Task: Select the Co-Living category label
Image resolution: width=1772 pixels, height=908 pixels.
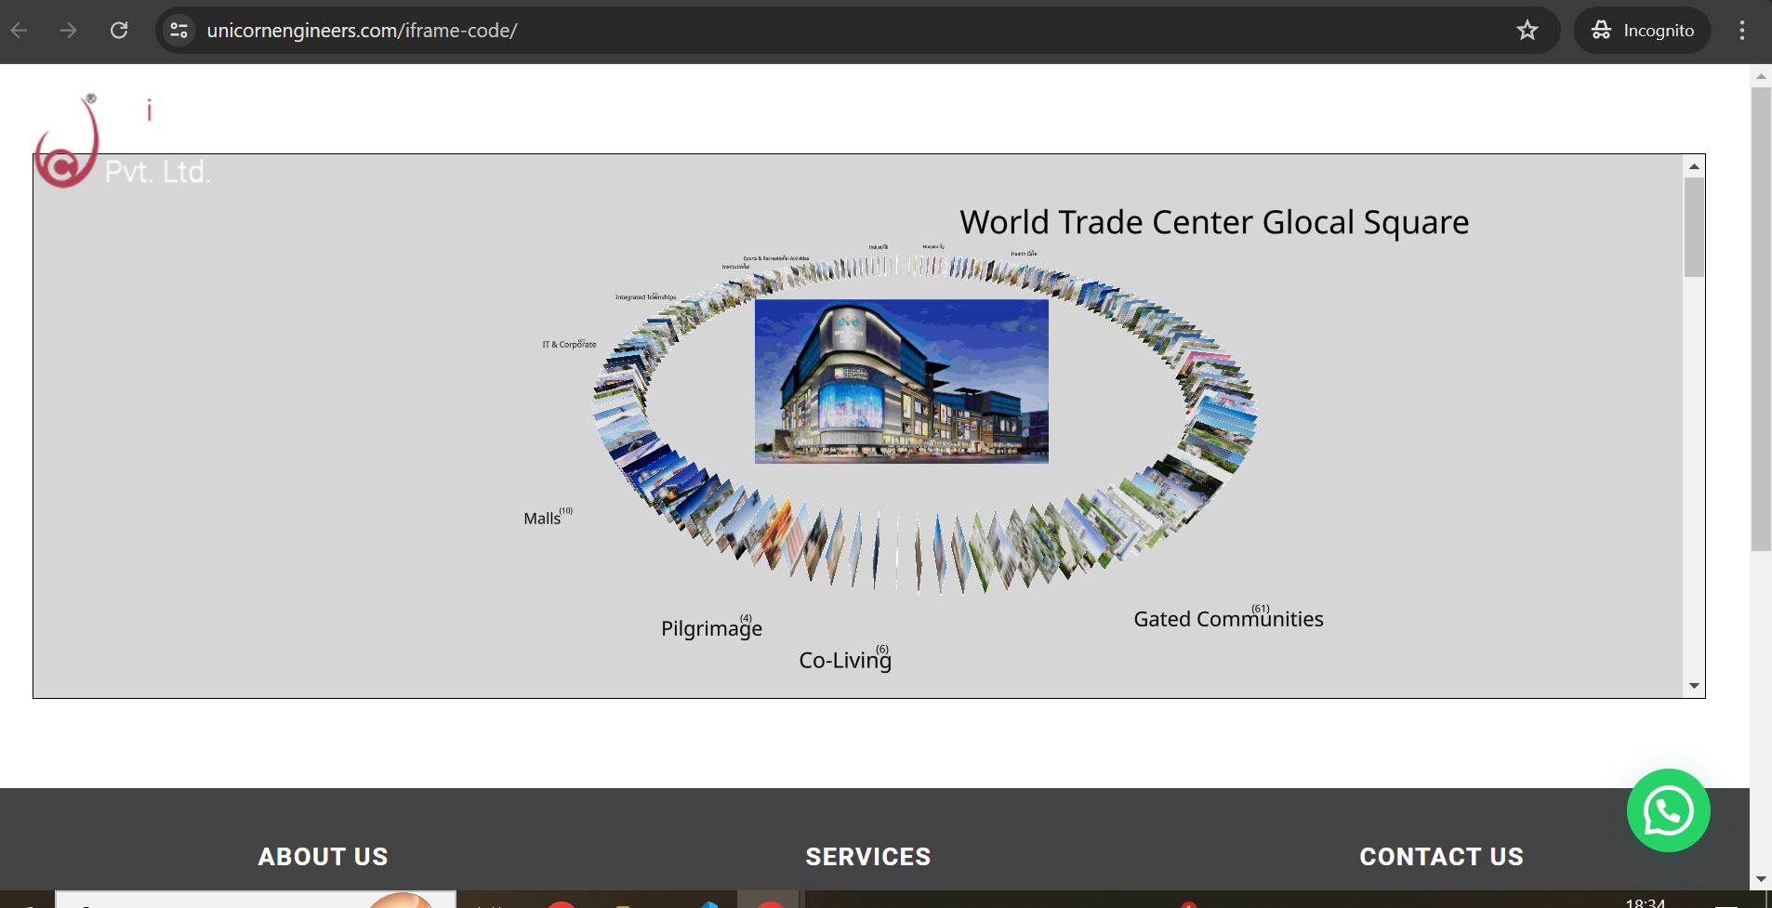Action: (844, 661)
